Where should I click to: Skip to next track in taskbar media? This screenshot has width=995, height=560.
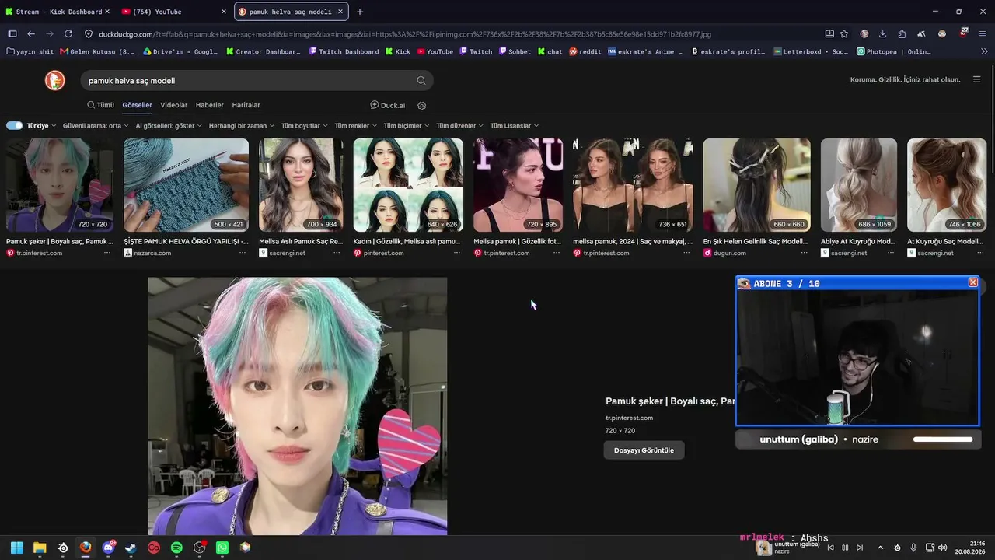[860, 548]
